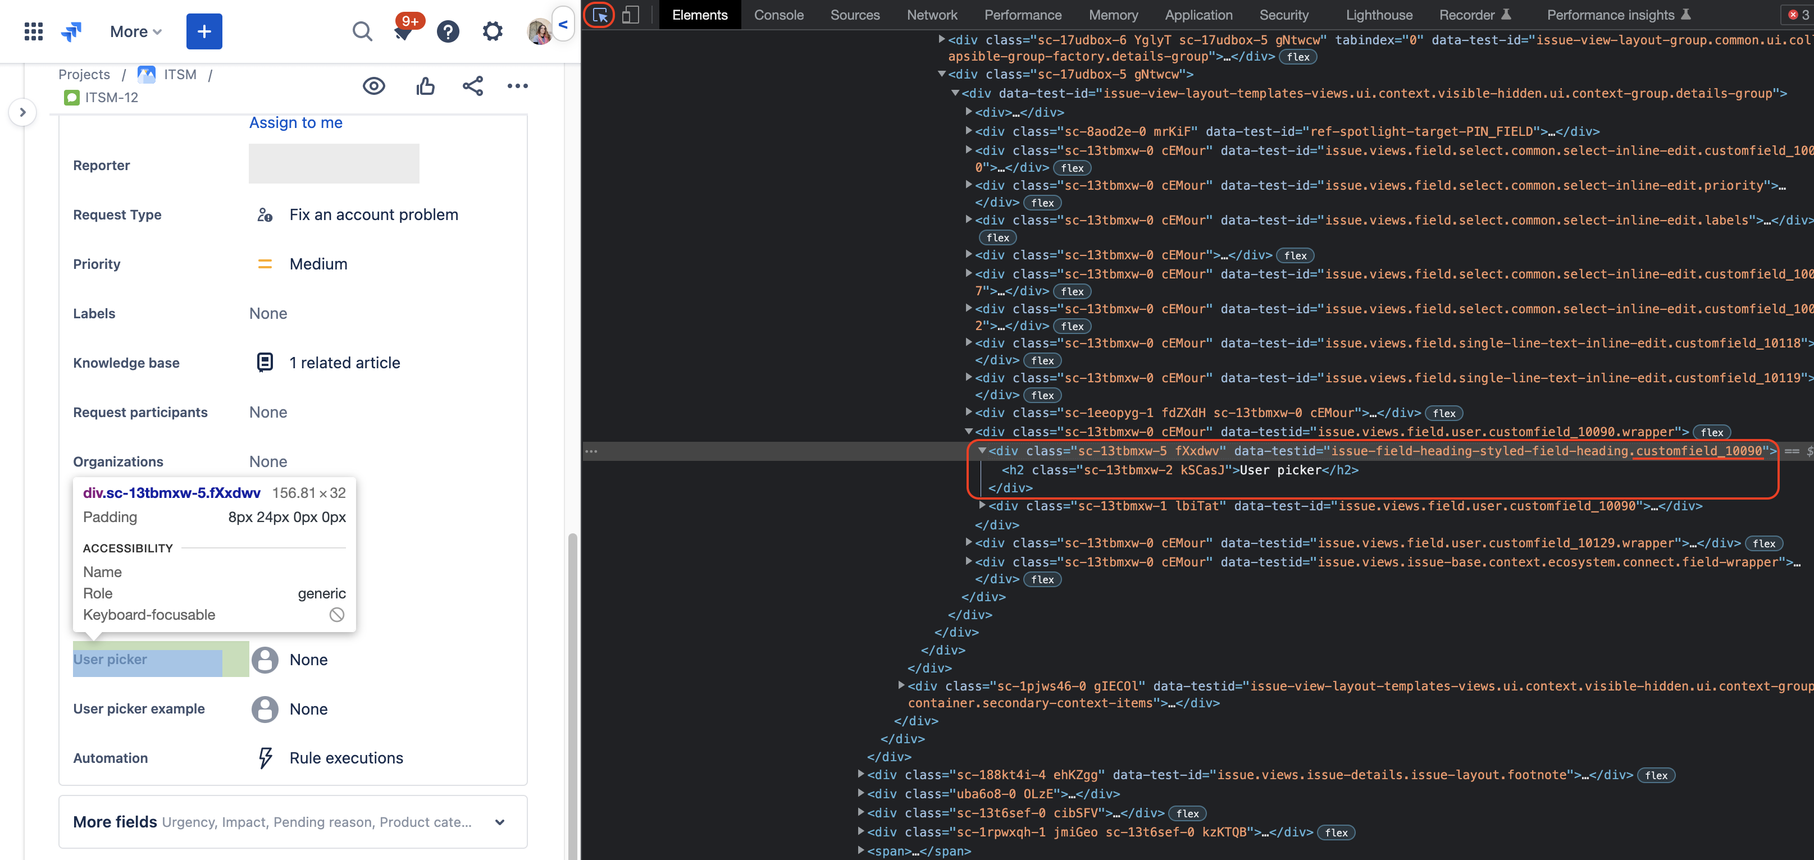Switch to the Elements panel tab
The height and width of the screenshot is (860, 1814).
point(700,14)
